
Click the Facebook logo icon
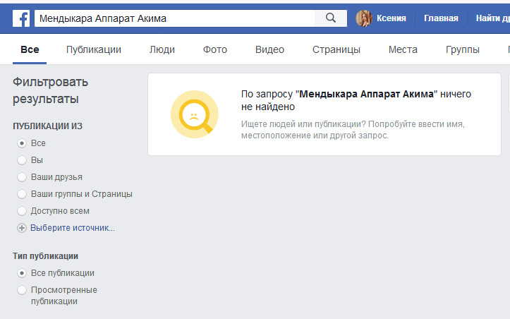pos(21,18)
